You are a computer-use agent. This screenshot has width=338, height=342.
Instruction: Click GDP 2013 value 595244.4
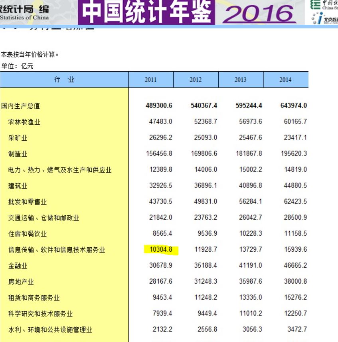(x=249, y=105)
